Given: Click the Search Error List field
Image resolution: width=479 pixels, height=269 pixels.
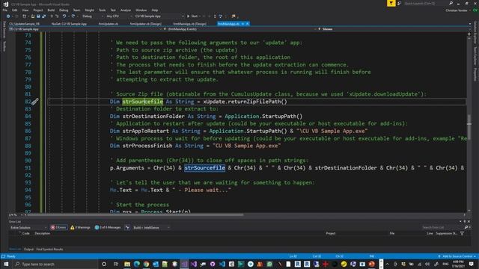Looking at the screenshot, I should pos(442,227).
